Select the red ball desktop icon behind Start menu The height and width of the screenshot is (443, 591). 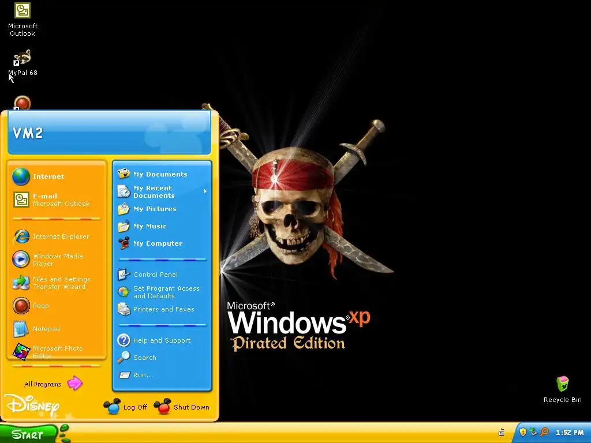click(x=23, y=103)
